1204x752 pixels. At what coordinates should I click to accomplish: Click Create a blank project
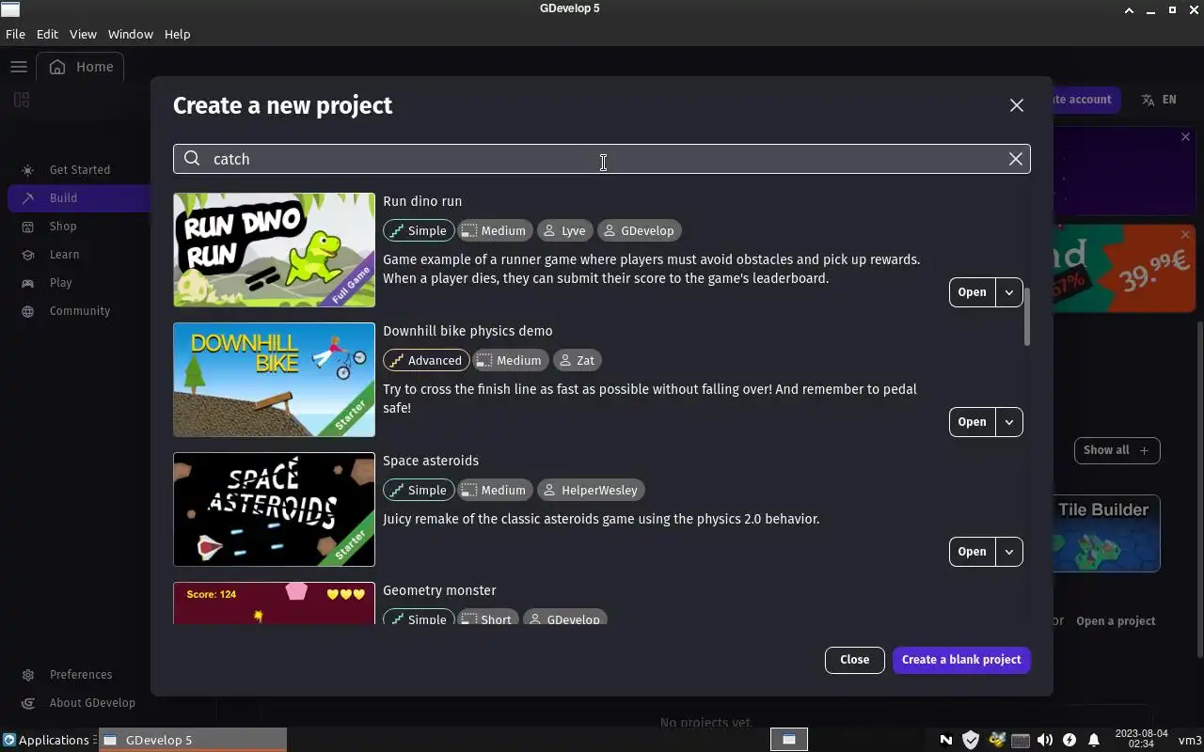(961, 660)
